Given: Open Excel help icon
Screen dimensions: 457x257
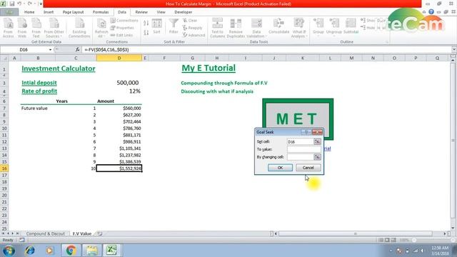Looking at the screenshot, I should tap(431, 12).
